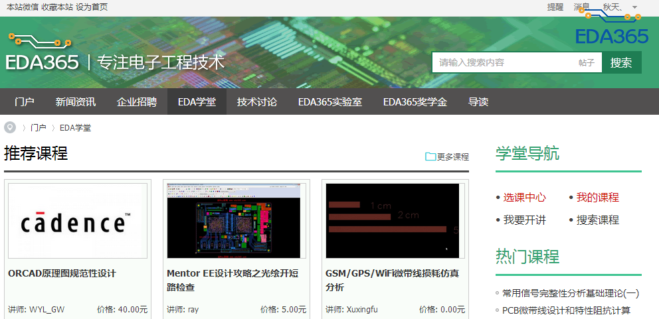The width and height of the screenshot is (659, 319).
Task: Open the EDA365实验室 navigation tab
Action: tap(330, 101)
